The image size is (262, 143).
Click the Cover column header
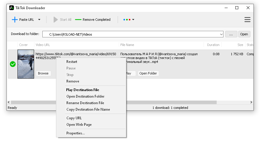[23, 45]
